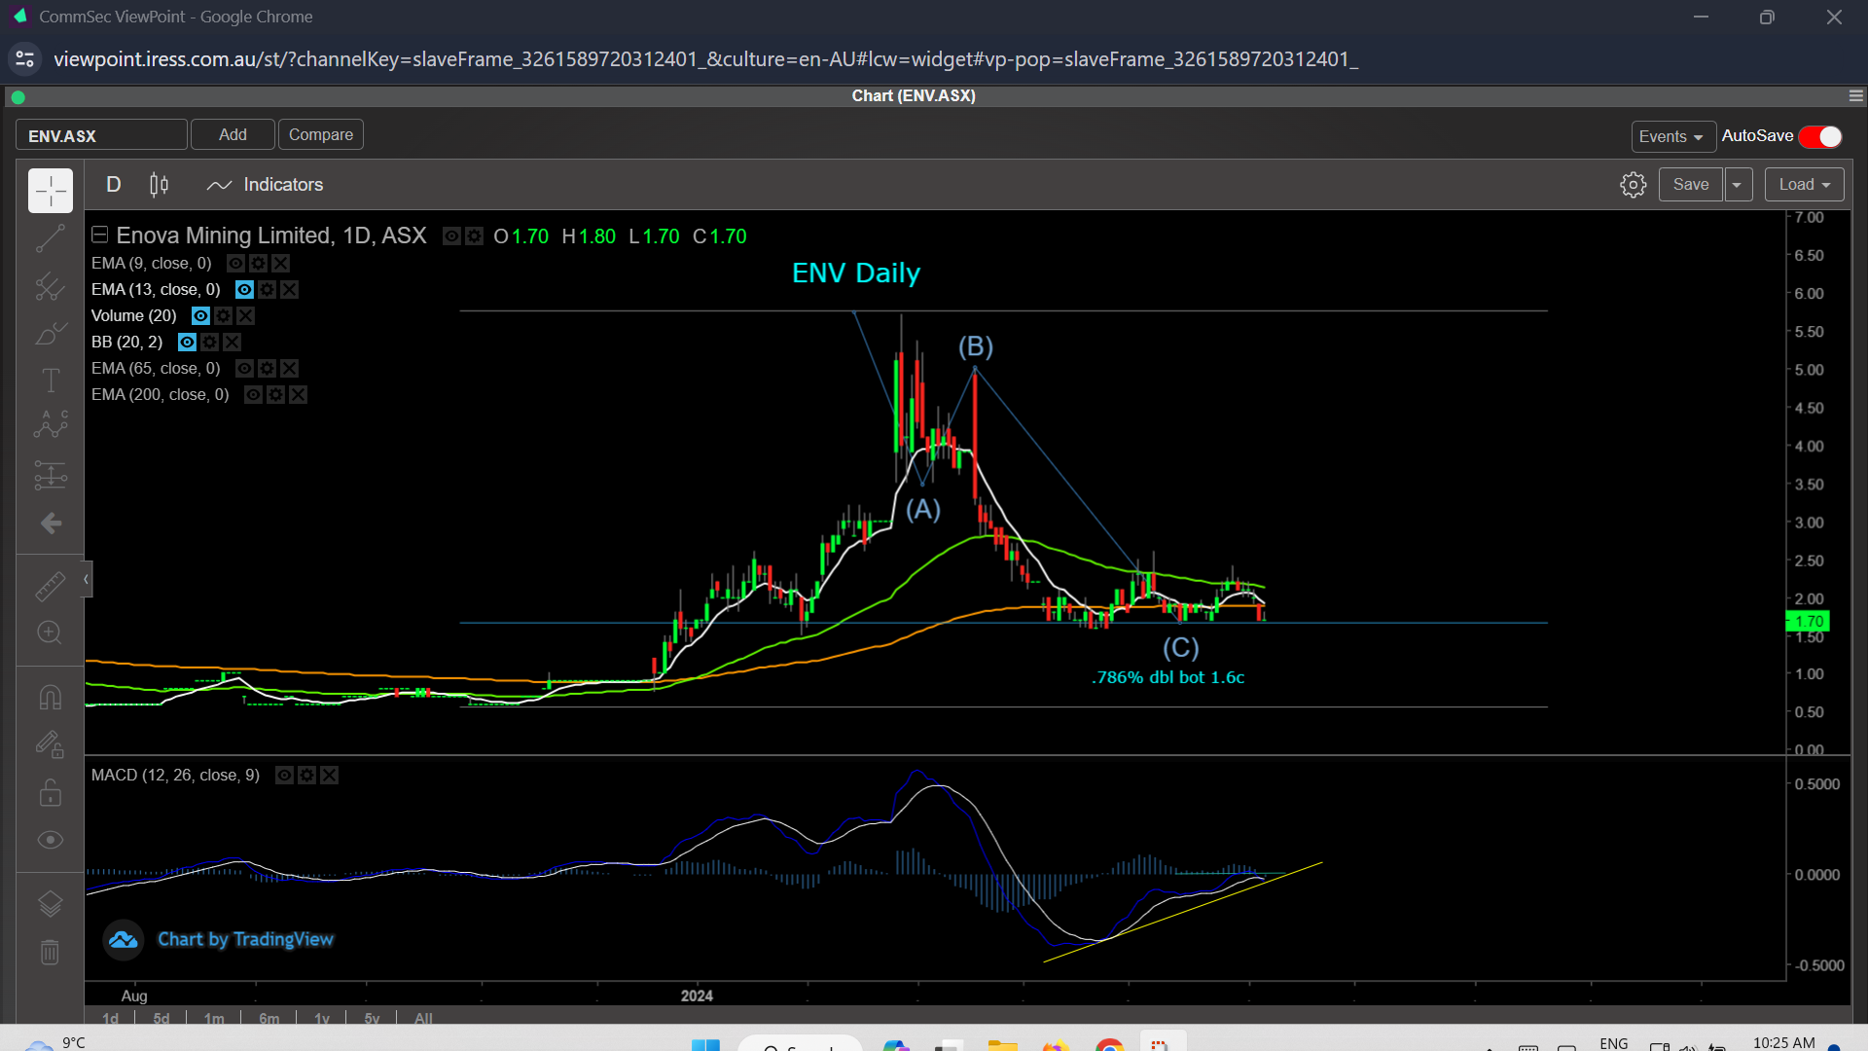This screenshot has width=1868, height=1051.
Task: Open the Save options dropdown arrow
Action: point(1738,185)
